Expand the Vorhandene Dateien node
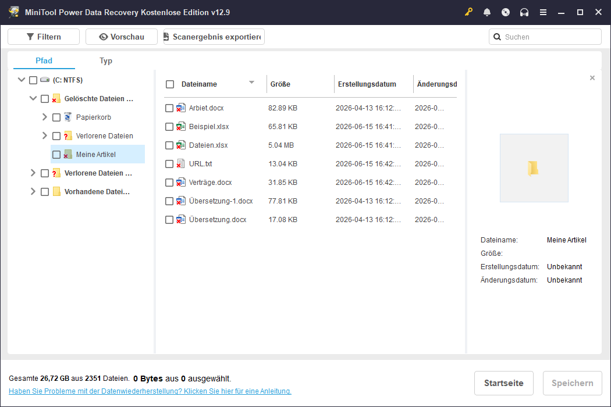The image size is (611, 407). 33,192
